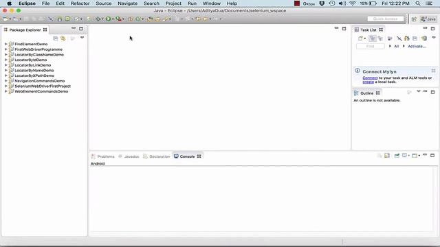Expand the FindElementDemo project
440x247 pixels.
click(6, 44)
